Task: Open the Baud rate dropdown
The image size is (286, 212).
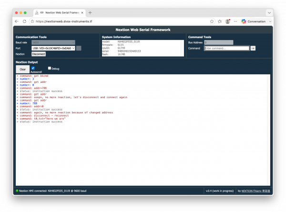Action: 53,42
